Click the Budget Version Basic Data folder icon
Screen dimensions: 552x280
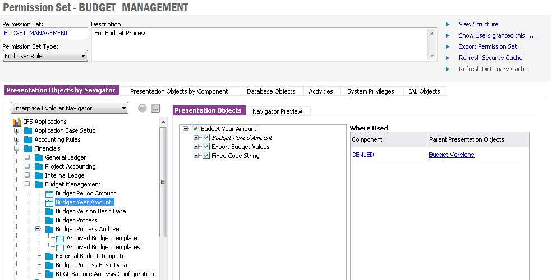coord(49,212)
